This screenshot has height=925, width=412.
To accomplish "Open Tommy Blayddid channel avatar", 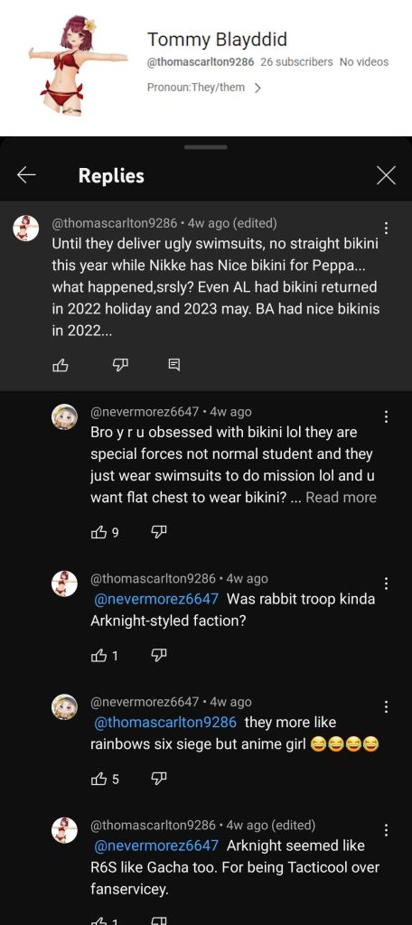I will pos(78,65).
